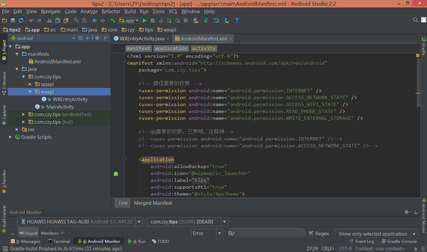Click the Redo arrow icon
The height and width of the screenshot is (252, 427).
pos(39,20)
